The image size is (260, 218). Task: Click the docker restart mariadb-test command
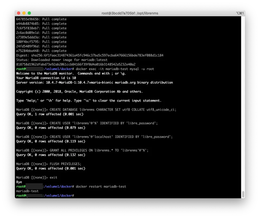pyautogui.click(x=101, y=187)
